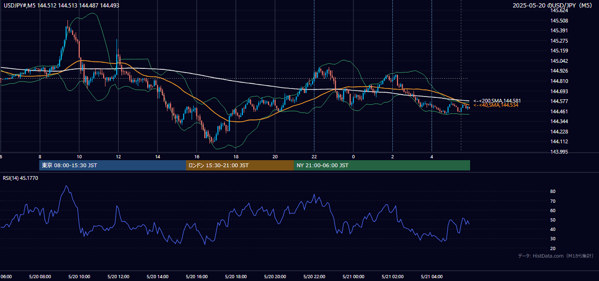599x281 pixels.
Task: Click the date label 5/21 04:00
Action: coord(432,276)
